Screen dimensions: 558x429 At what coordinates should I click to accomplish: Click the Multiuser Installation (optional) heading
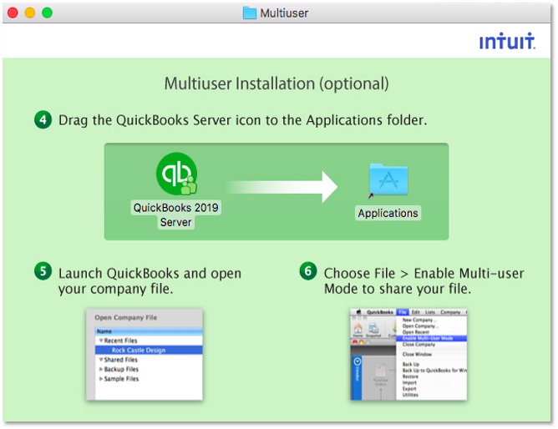[276, 84]
